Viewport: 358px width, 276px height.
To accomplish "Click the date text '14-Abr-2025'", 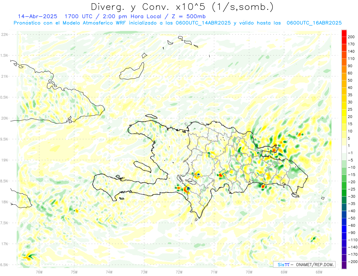I will coord(37,16).
